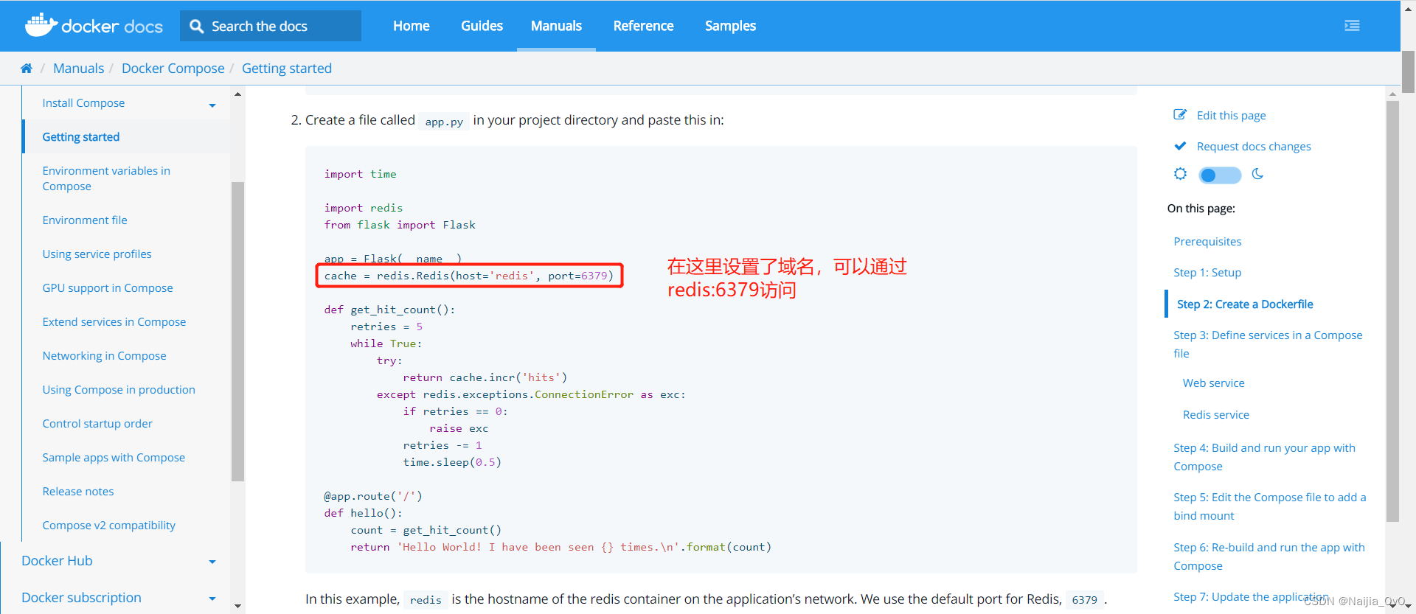Image resolution: width=1416 pixels, height=614 pixels.
Task: Click the sidebar scroll-up arrow
Action: coord(237,94)
